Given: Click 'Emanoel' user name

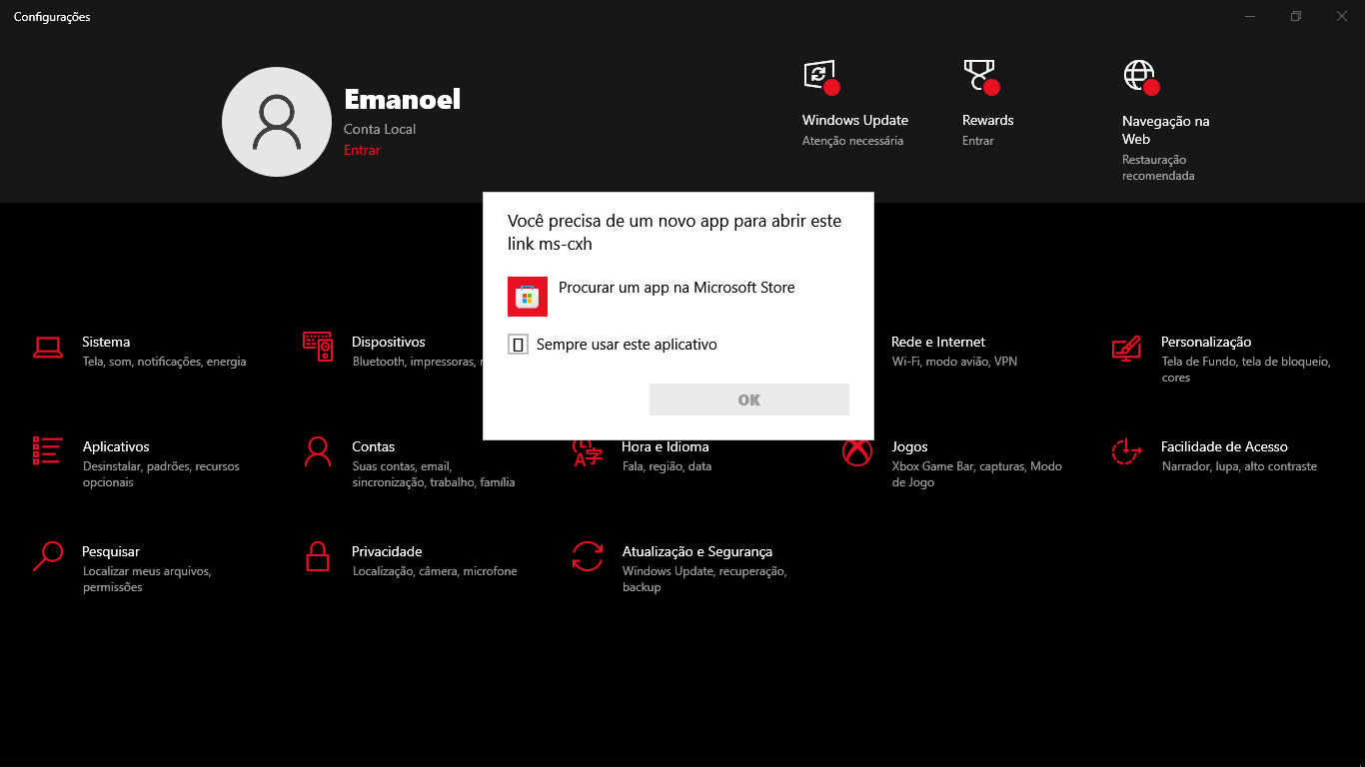Looking at the screenshot, I should point(402,99).
